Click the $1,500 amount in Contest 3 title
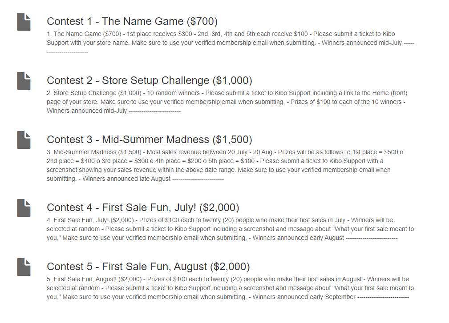This screenshot has width=449, height=323. [232, 140]
